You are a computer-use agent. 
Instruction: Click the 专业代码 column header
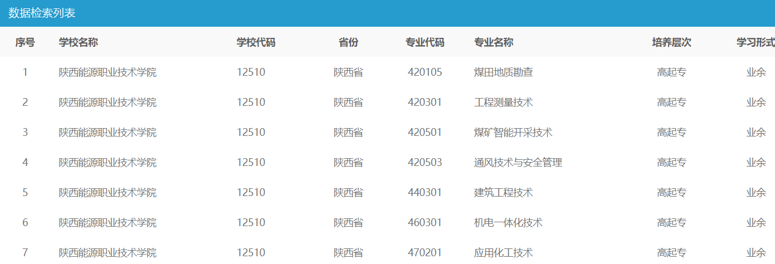coord(425,42)
